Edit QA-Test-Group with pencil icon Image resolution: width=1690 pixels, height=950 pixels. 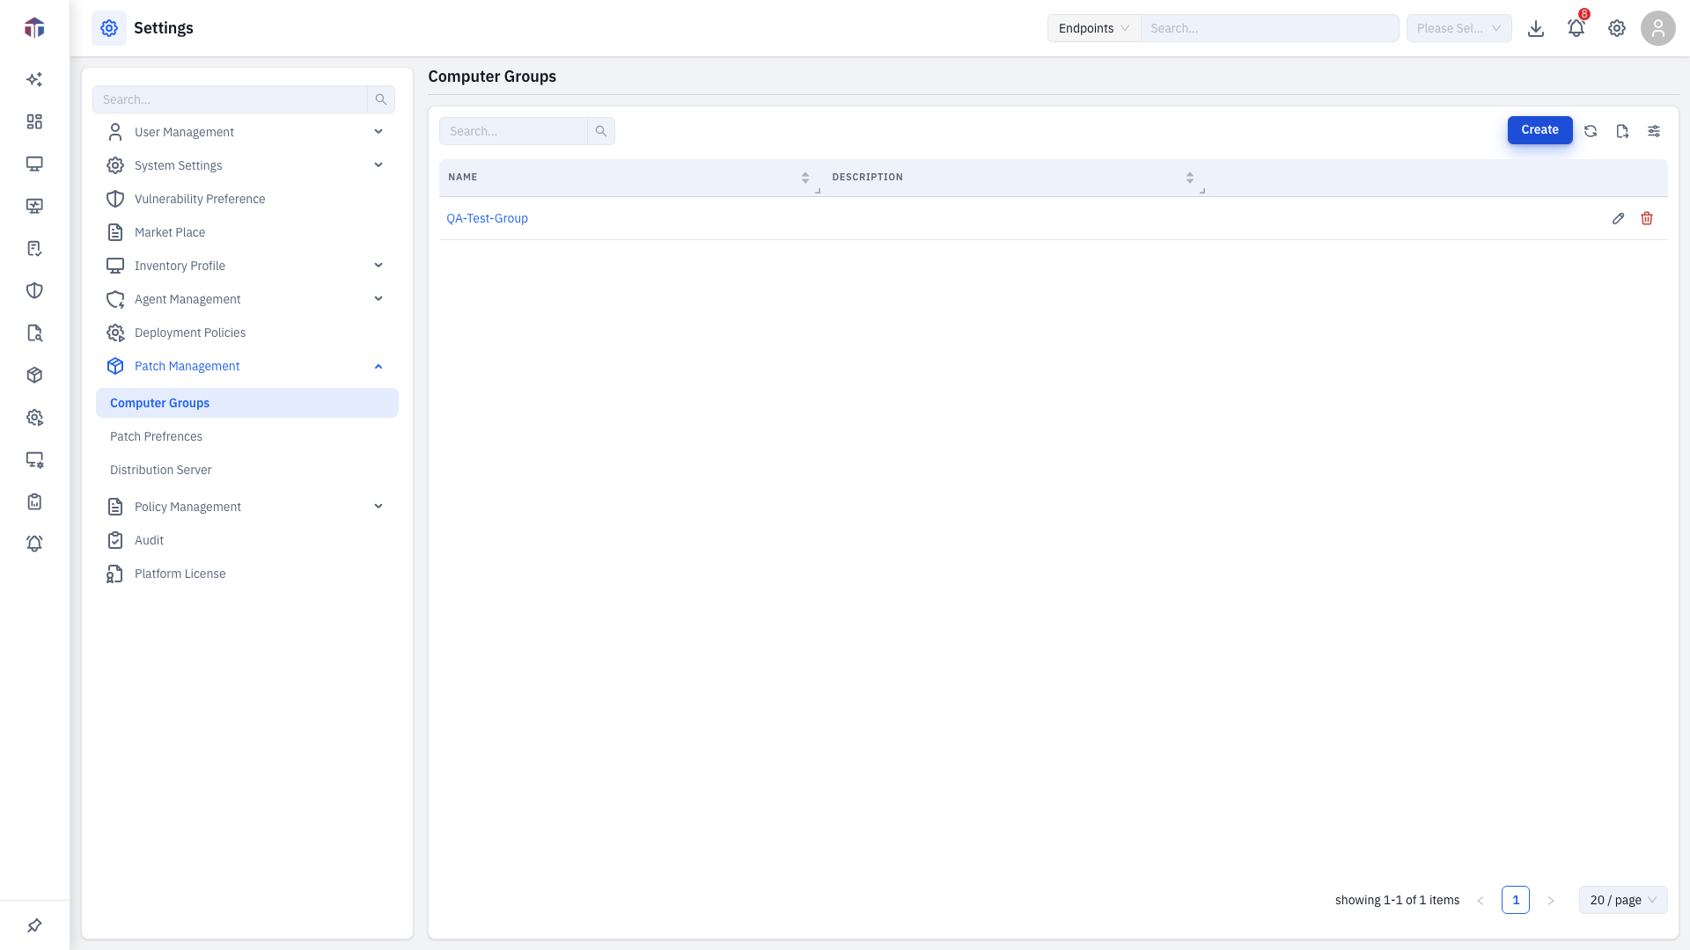click(x=1618, y=218)
